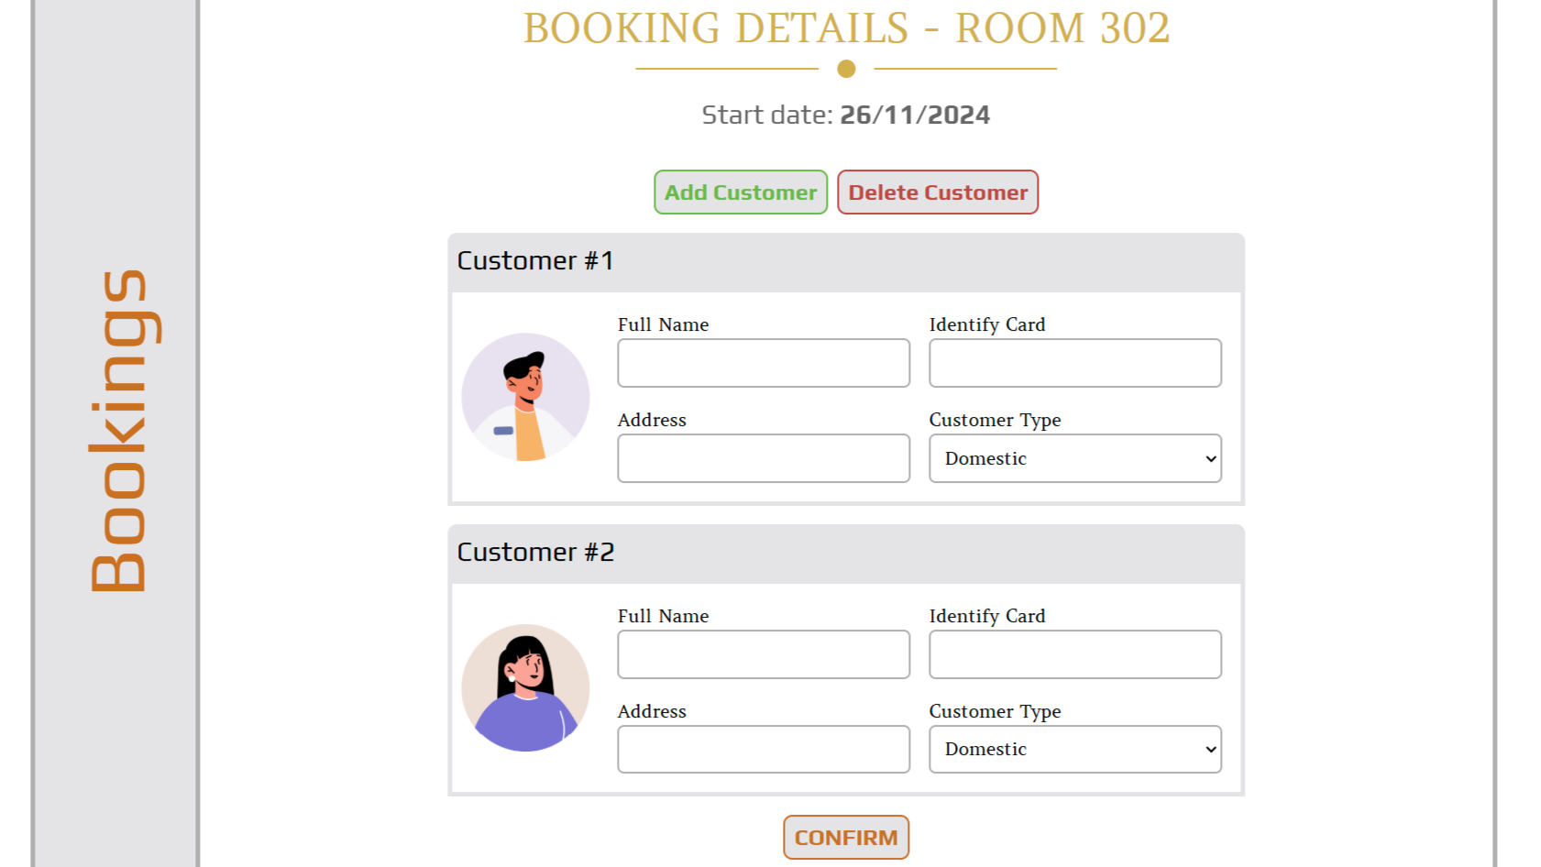Click the Customer #2 section header

pyautogui.click(x=534, y=553)
